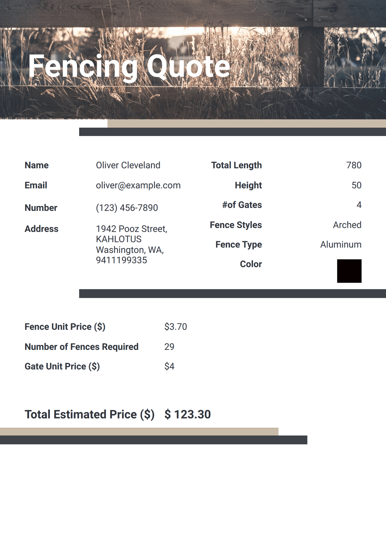
Task: Select the name Oliver Cleveland
Action: click(128, 165)
